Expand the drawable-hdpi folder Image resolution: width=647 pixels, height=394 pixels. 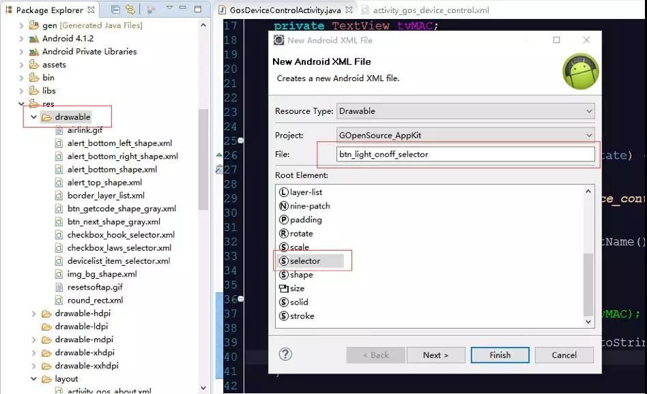click(x=34, y=314)
